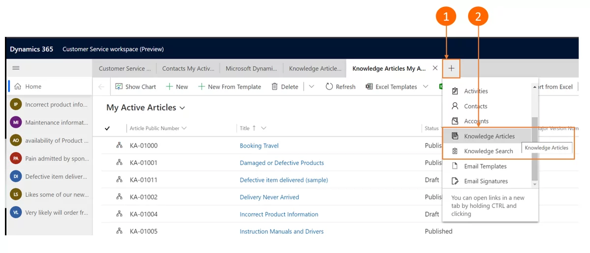
Task: Close the Knowledge Articles My A... tab
Action: coord(435,68)
